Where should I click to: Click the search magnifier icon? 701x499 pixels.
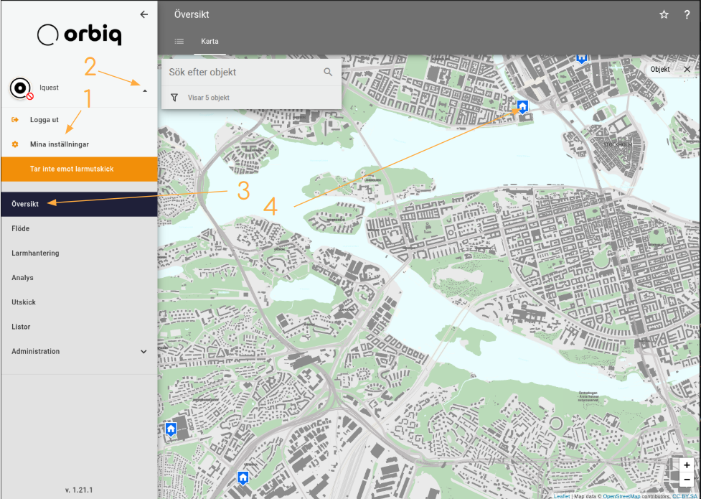pyautogui.click(x=328, y=72)
